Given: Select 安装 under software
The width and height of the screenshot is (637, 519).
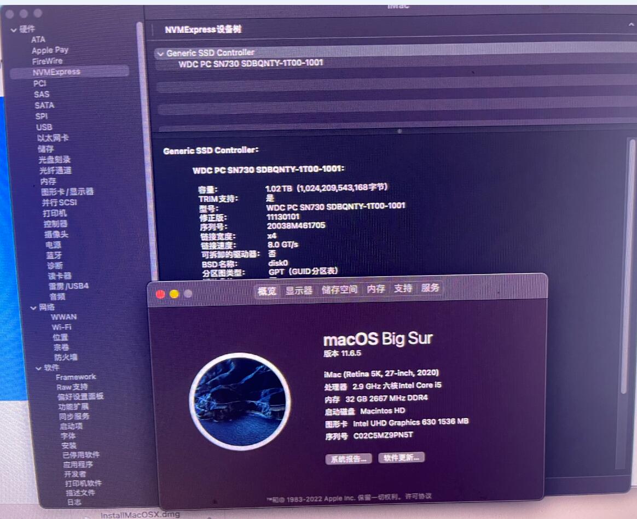Looking at the screenshot, I should [69, 446].
